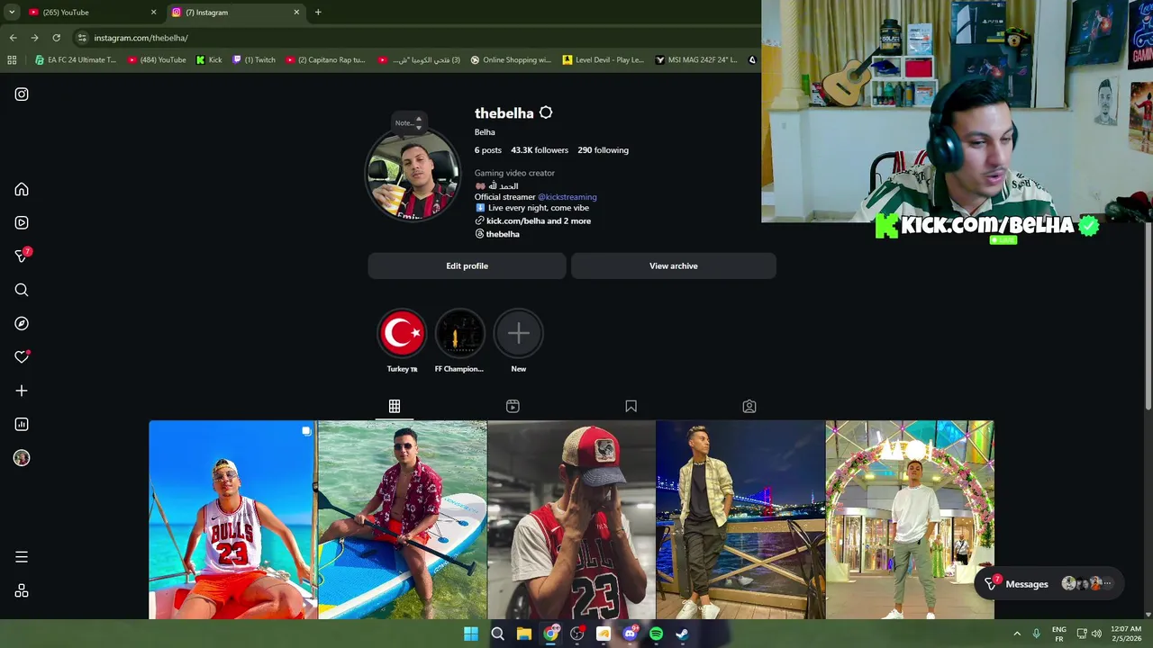View the thebelha profile picture

[x=413, y=175]
